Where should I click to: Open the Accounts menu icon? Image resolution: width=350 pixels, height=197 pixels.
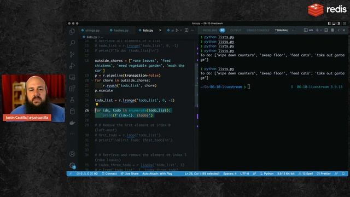[x=72, y=154]
